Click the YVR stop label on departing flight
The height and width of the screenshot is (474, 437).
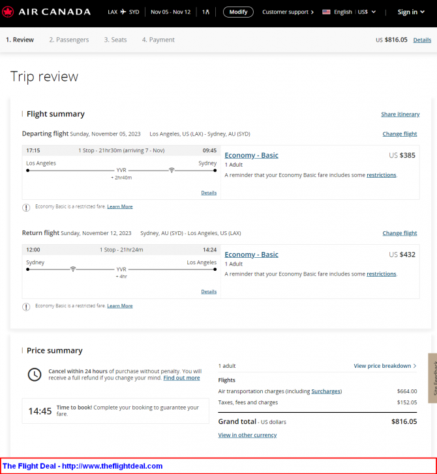tap(121, 170)
